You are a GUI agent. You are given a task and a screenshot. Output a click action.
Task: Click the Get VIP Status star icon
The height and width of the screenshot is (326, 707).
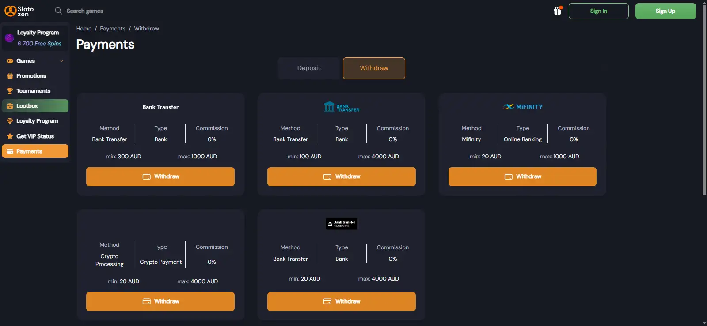pyautogui.click(x=10, y=136)
